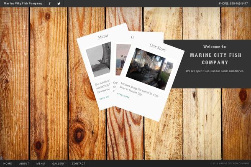Open the Gallery footer navigation item

tap(59, 164)
